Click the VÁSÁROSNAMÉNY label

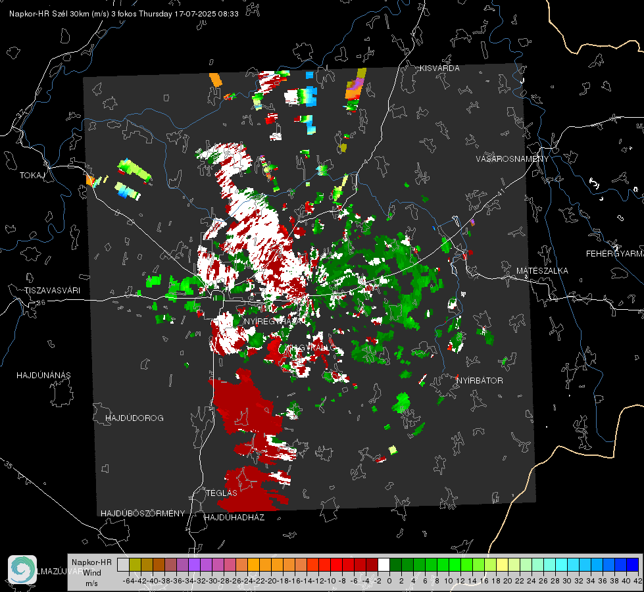pyautogui.click(x=512, y=159)
